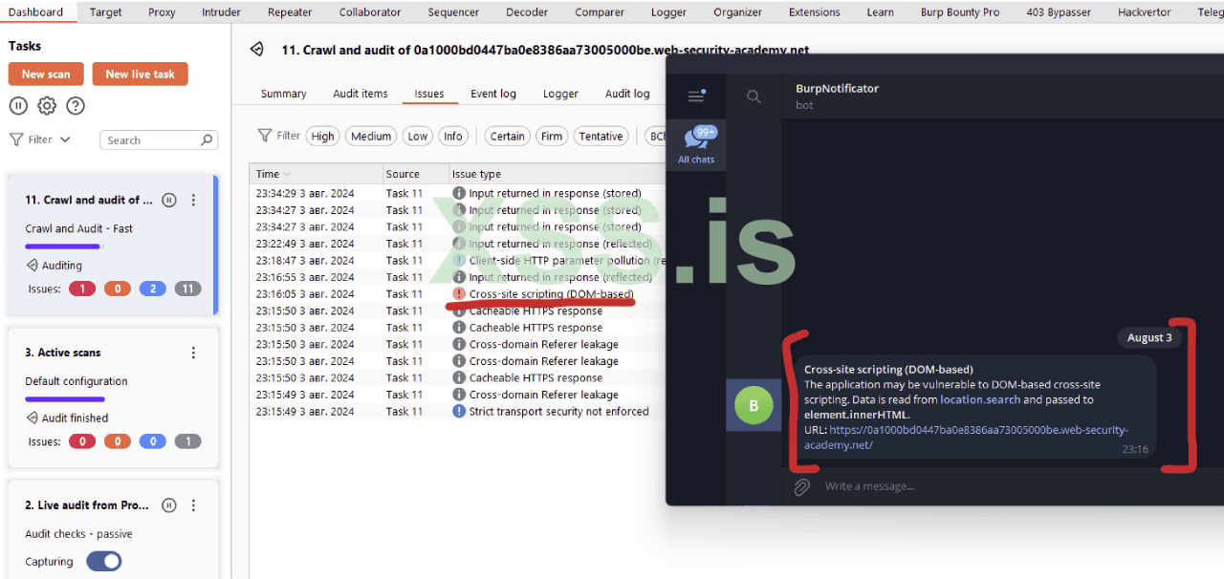Click the New live task button

pyautogui.click(x=140, y=74)
